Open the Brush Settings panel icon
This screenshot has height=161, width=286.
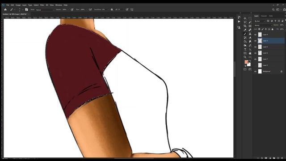(26, 9)
